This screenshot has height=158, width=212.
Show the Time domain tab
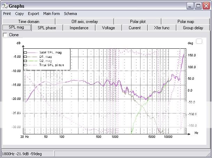pyautogui.click(x=29, y=22)
